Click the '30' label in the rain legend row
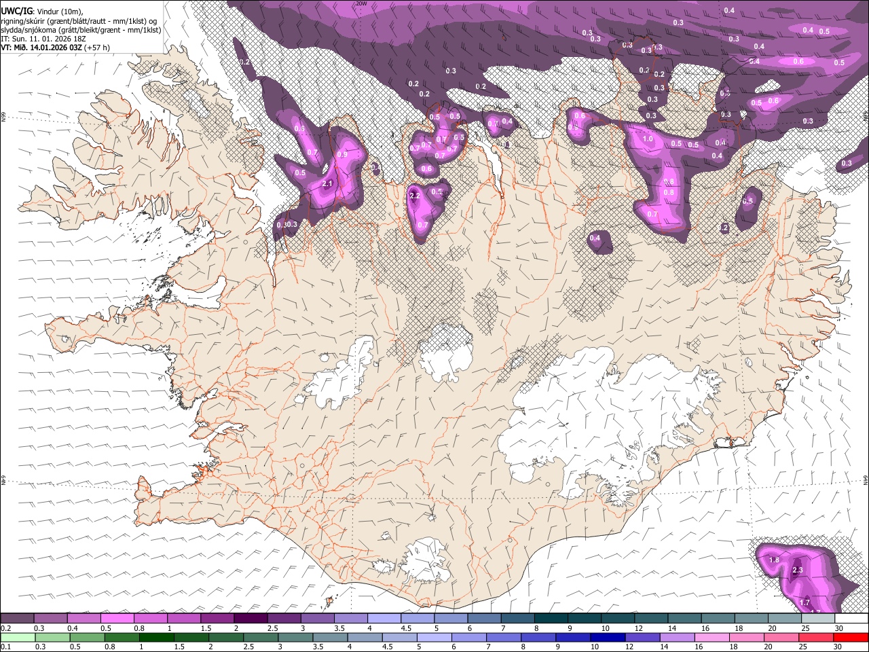869x652 pixels. coord(839,647)
